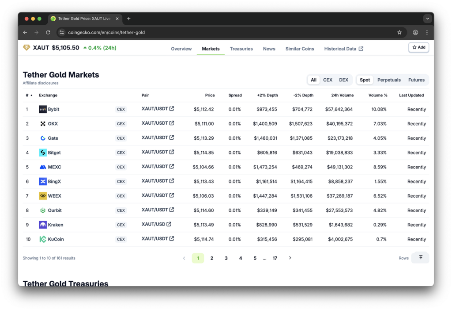The height and width of the screenshot is (310, 452).
Task: Open external link icon in Gate row
Action: 172,138
